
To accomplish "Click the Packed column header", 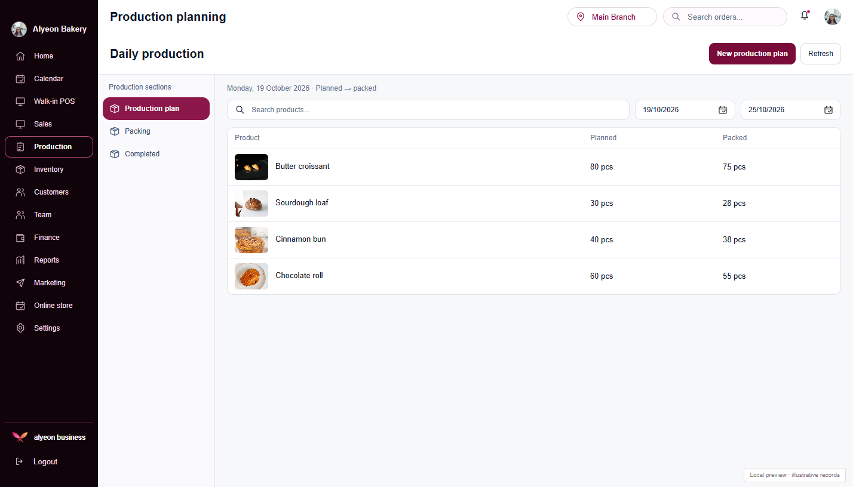I will [735, 138].
